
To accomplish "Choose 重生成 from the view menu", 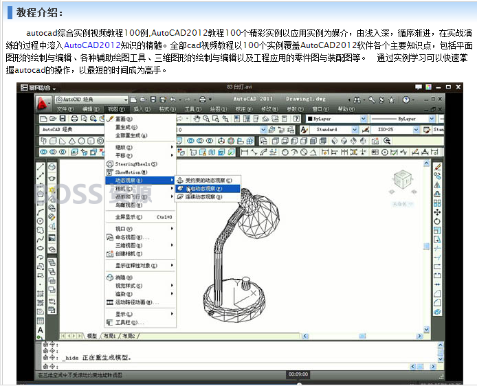I will click(x=140, y=127).
